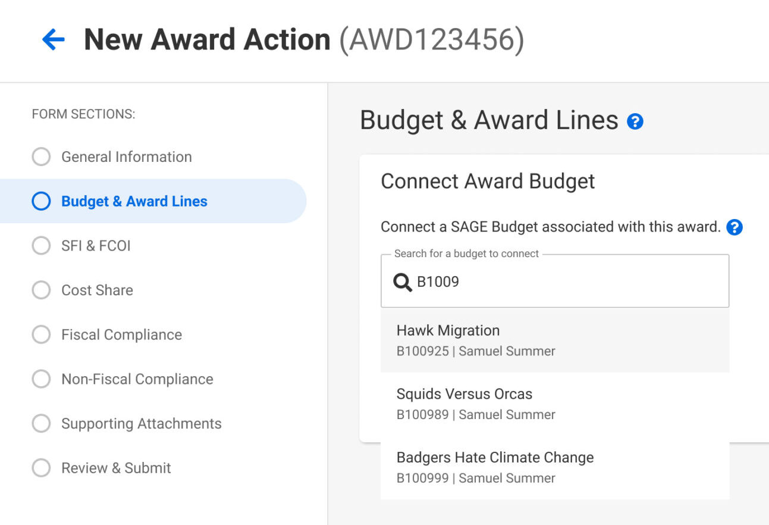
Task: Click the search magnifying glass icon
Action: (402, 282)
